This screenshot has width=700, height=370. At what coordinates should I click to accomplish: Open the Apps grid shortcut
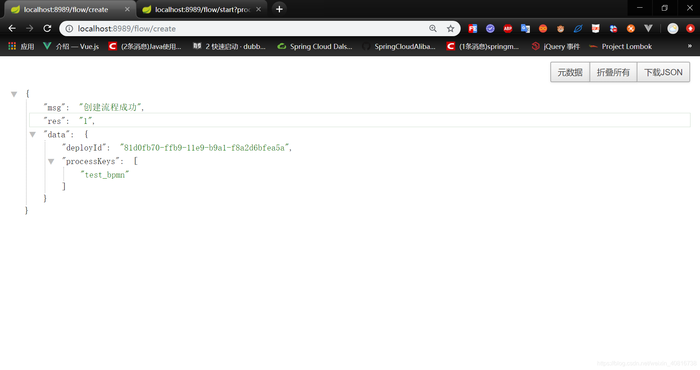click(x=21, y=46)
